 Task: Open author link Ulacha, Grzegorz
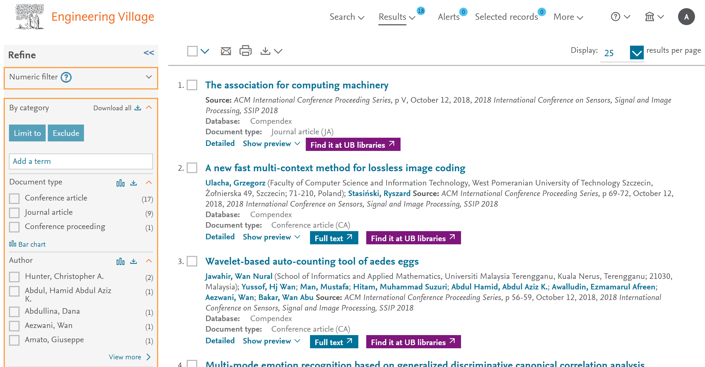pos(235,183)
